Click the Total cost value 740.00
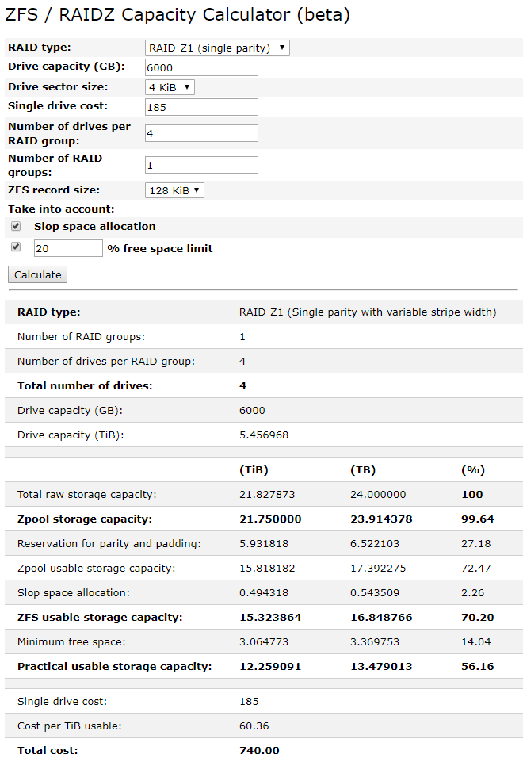 (259, 750)
